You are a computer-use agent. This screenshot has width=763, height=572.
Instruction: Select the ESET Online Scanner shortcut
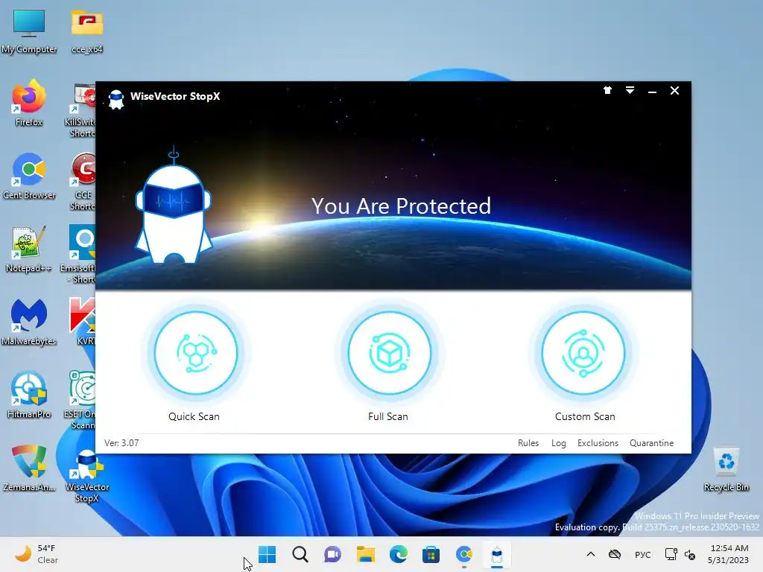[80, 400]
